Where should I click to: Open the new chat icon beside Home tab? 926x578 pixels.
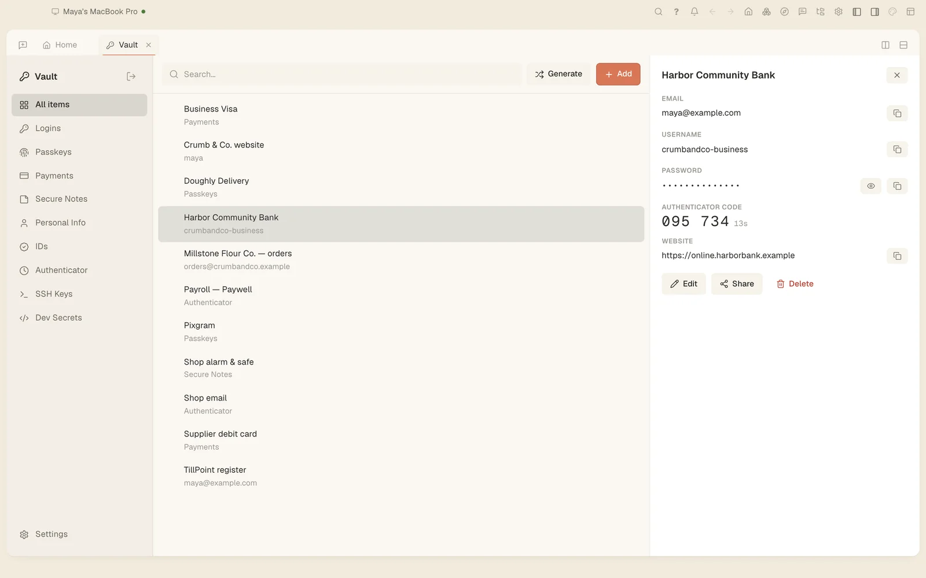[23, 45]
